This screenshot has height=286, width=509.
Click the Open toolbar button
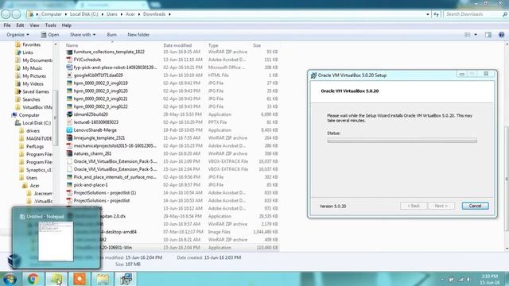click(x=50, y=35)
